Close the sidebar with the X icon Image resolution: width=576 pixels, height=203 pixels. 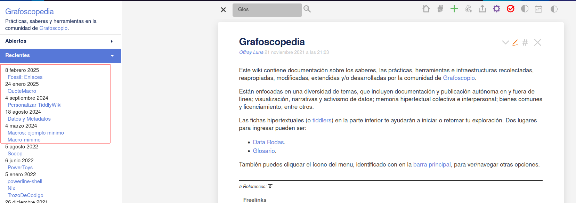[x=223, y=10]
